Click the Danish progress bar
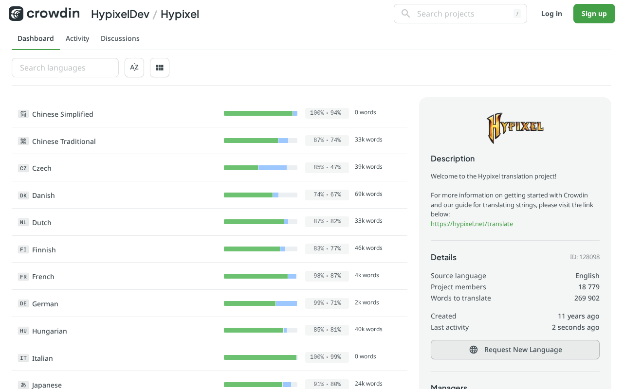This screenshot has width=623, height=389. 260,195
